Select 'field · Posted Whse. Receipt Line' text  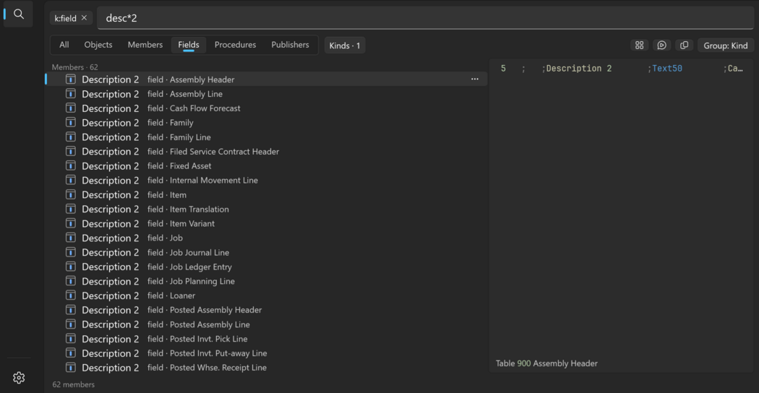[207, 367]
